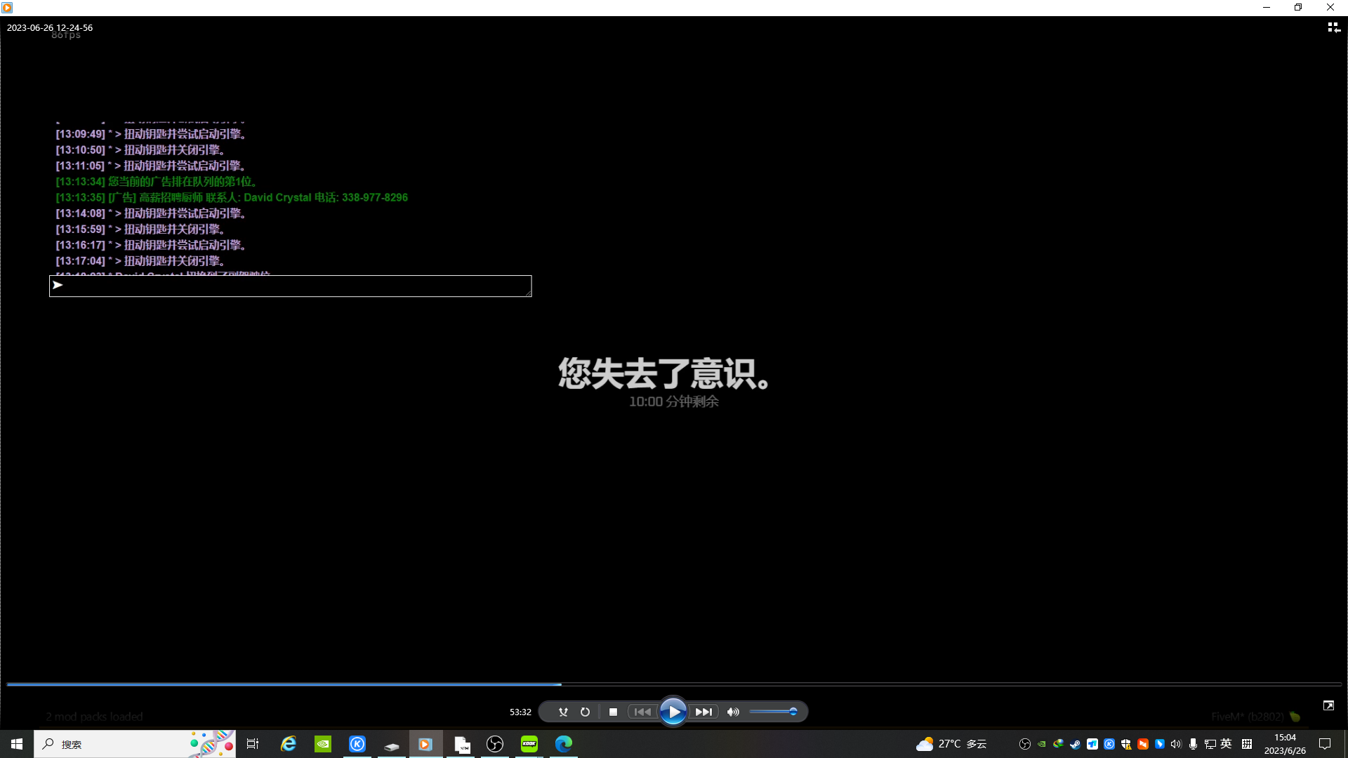Open Microsoft Edge from the taskbar
Screen dimensions: 1348x758
[564, 744]
